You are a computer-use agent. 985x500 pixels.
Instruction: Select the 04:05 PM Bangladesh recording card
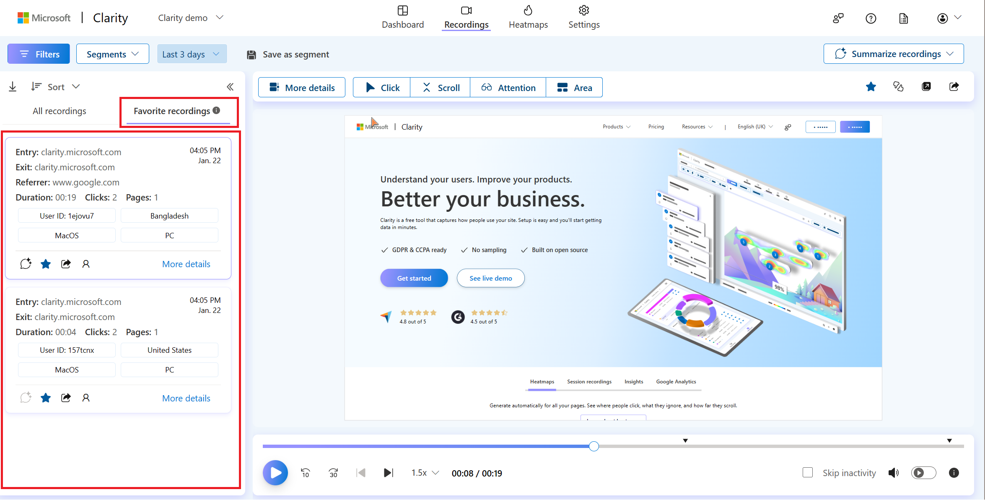[x=118, y=208]
